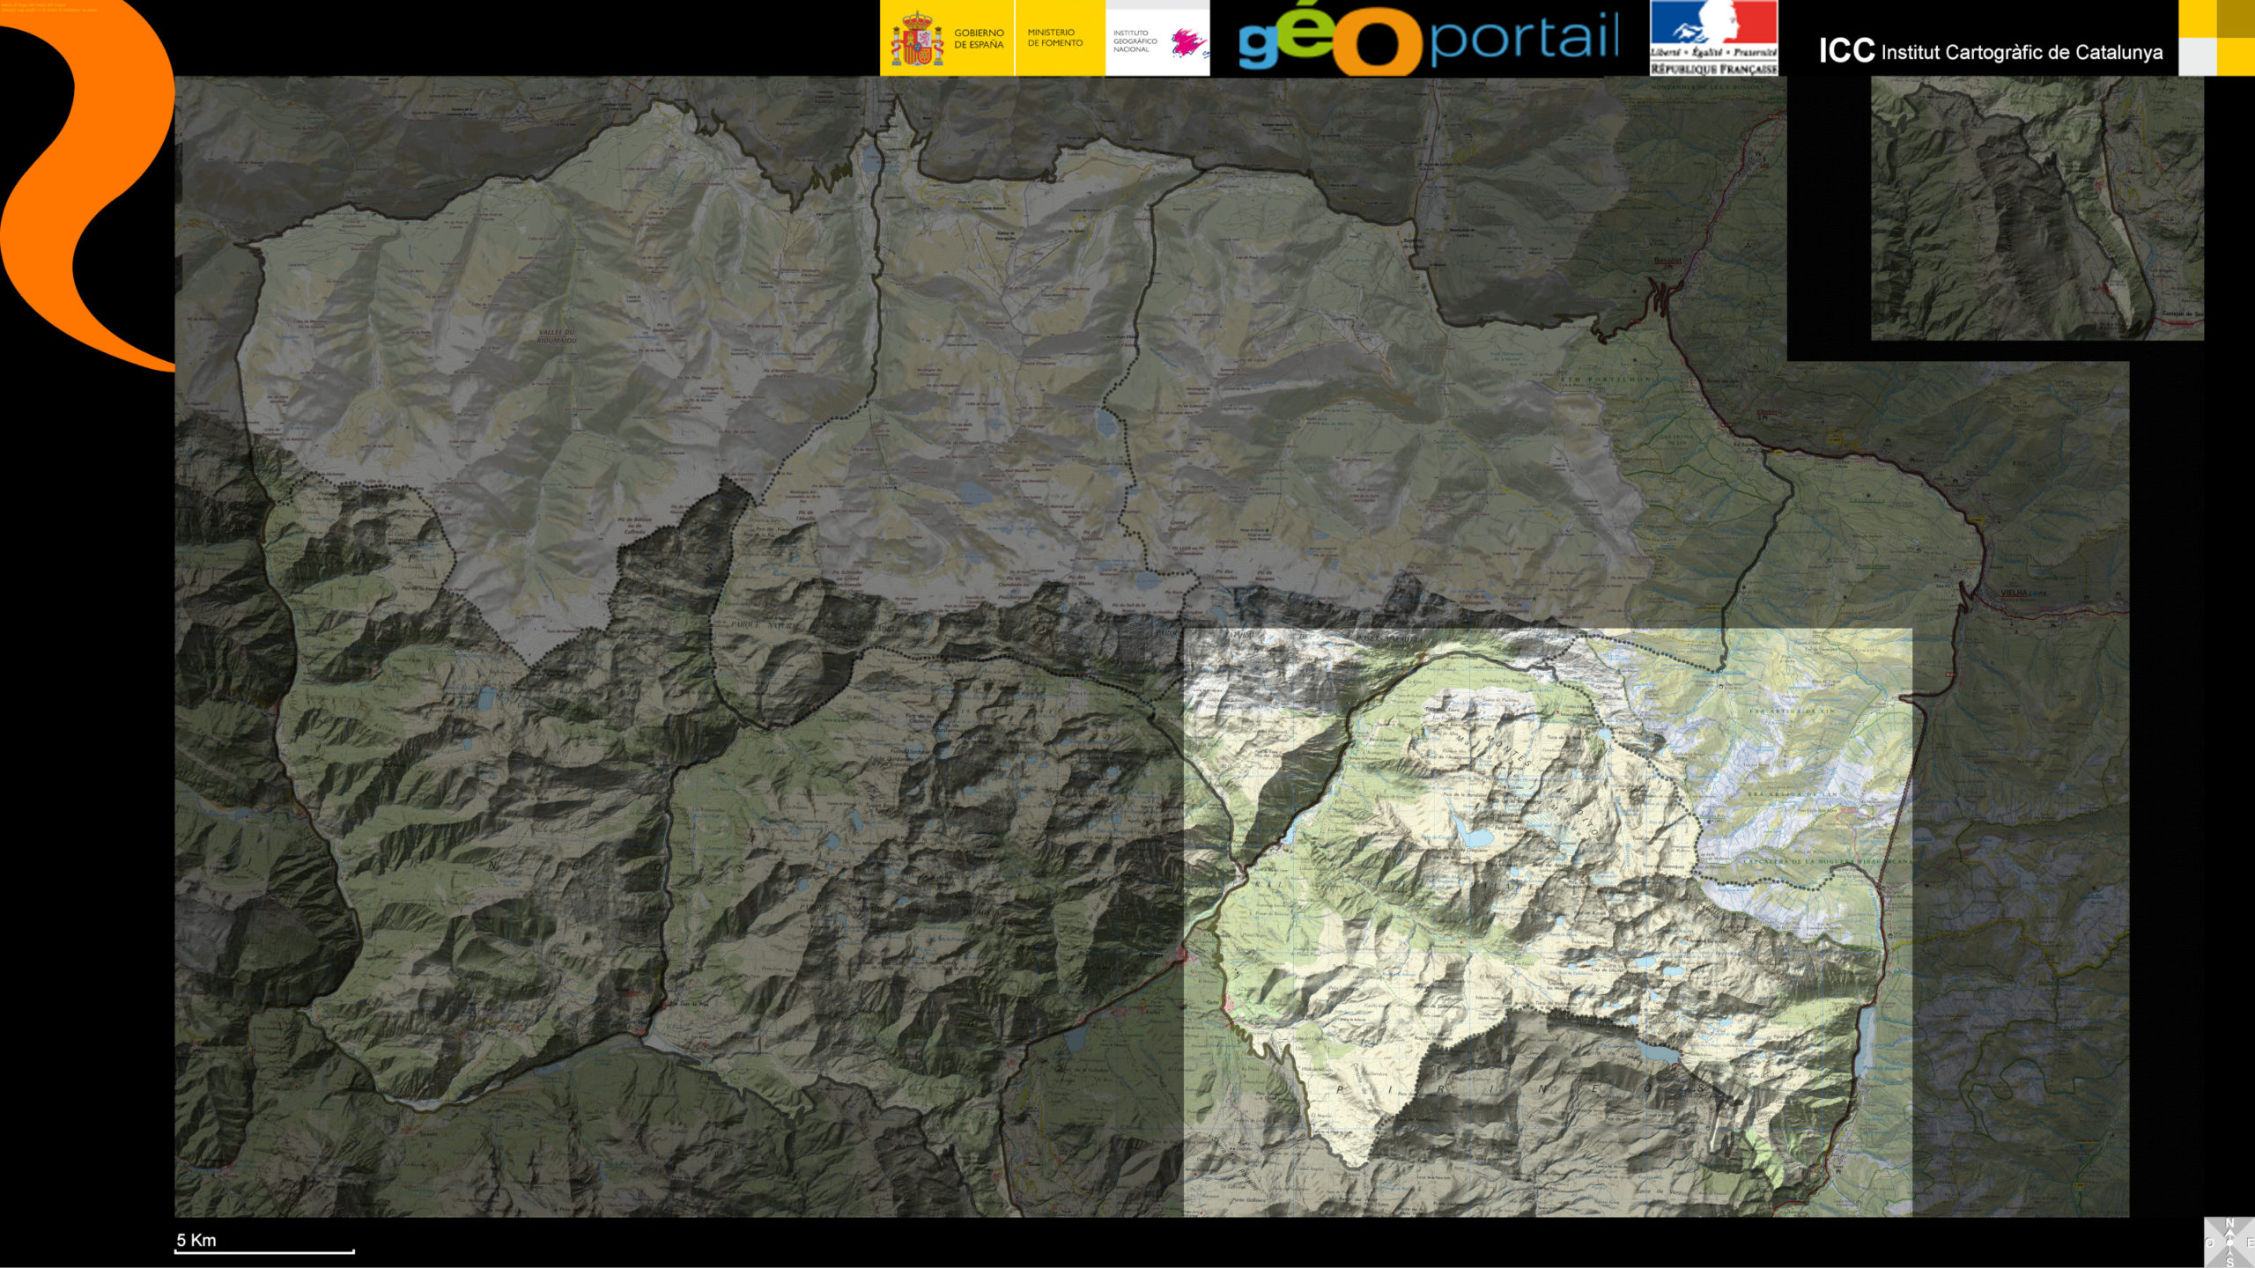This screenshot has width=2255, height=1268.
Task: Click the N letter on the compass
Action: 2230,1222
